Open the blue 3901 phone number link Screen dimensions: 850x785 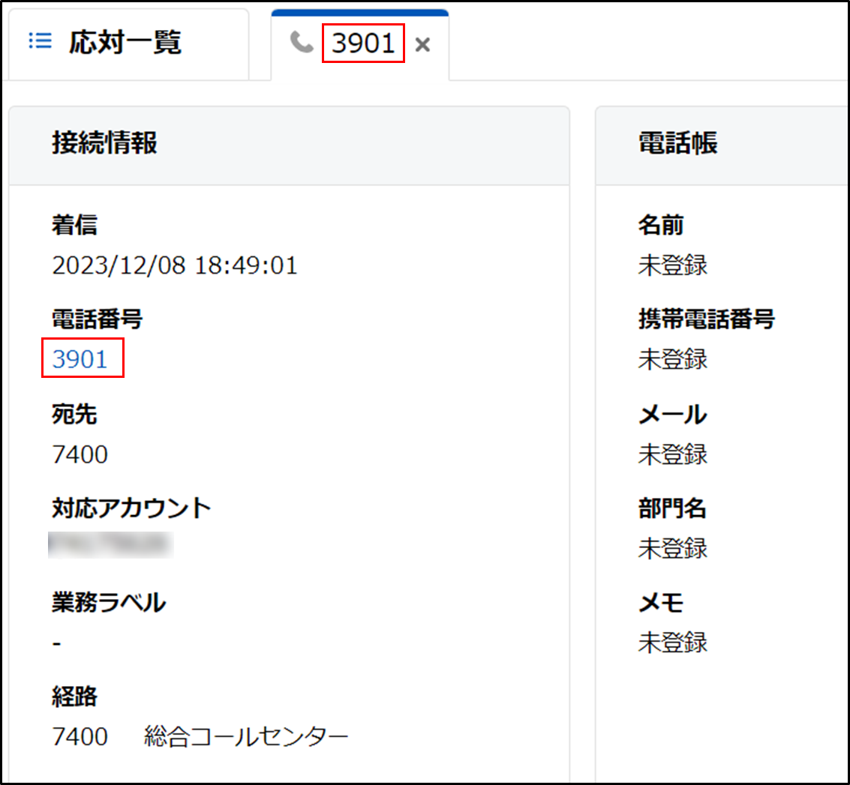[x=80, y=360]
